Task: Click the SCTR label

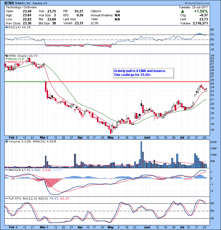Action: [x=95, y=23]
